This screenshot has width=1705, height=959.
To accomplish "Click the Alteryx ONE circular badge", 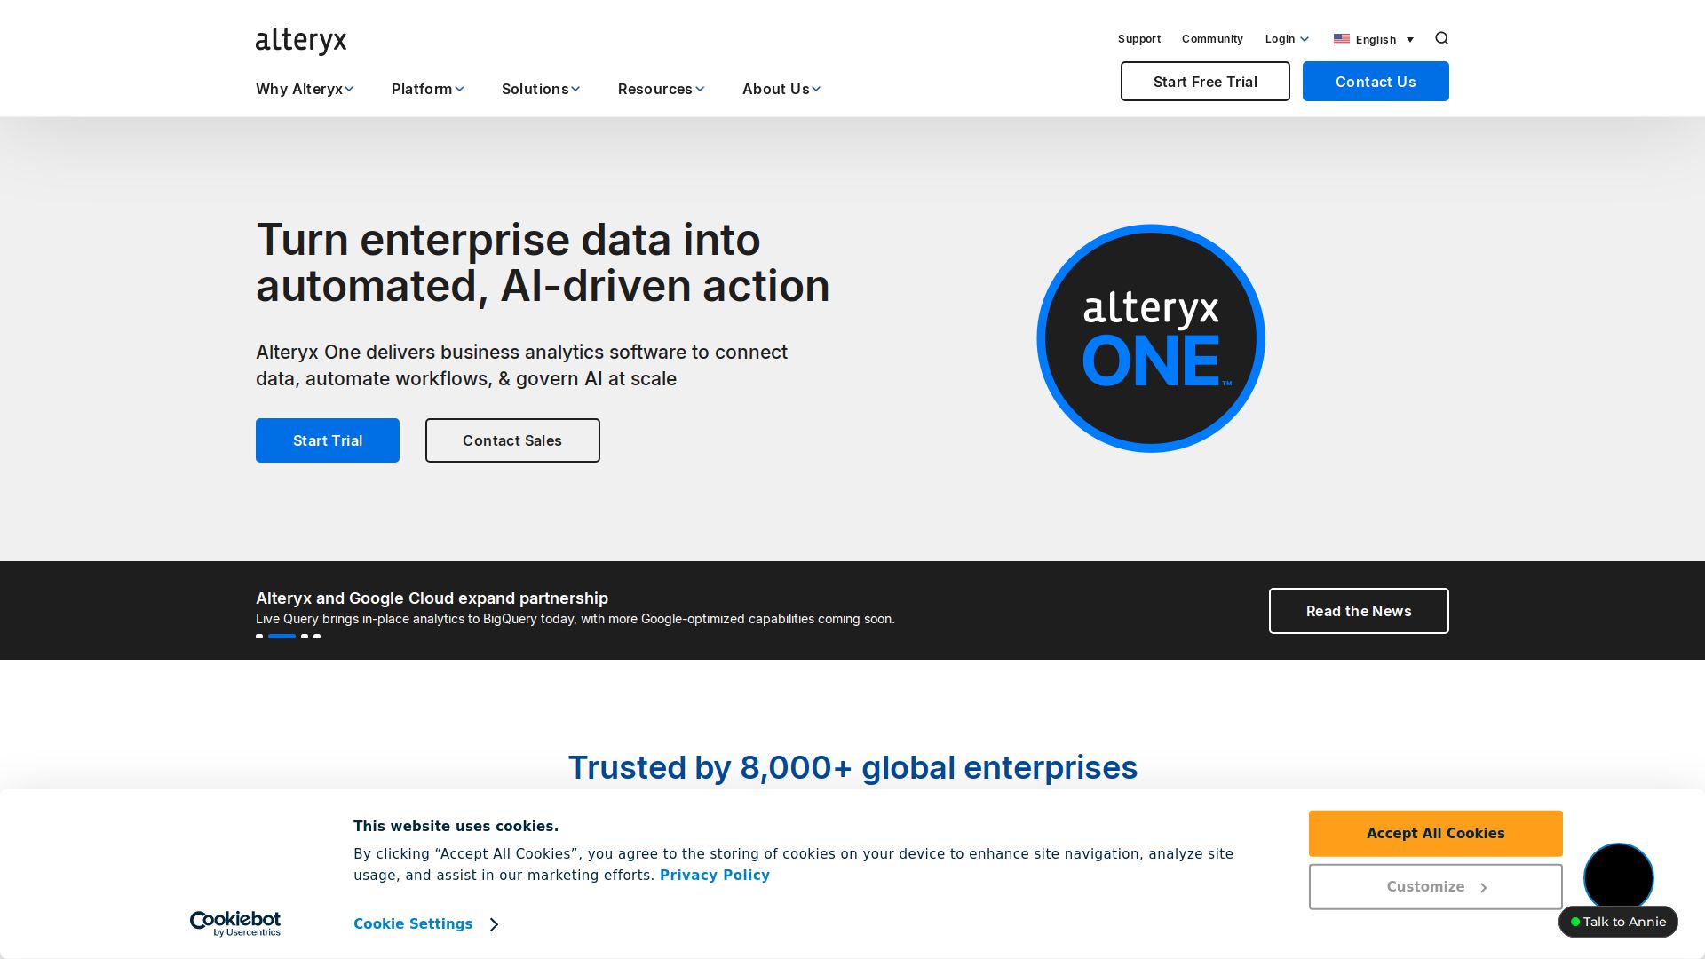I will pyautogui.click(x=1151, y=337).
